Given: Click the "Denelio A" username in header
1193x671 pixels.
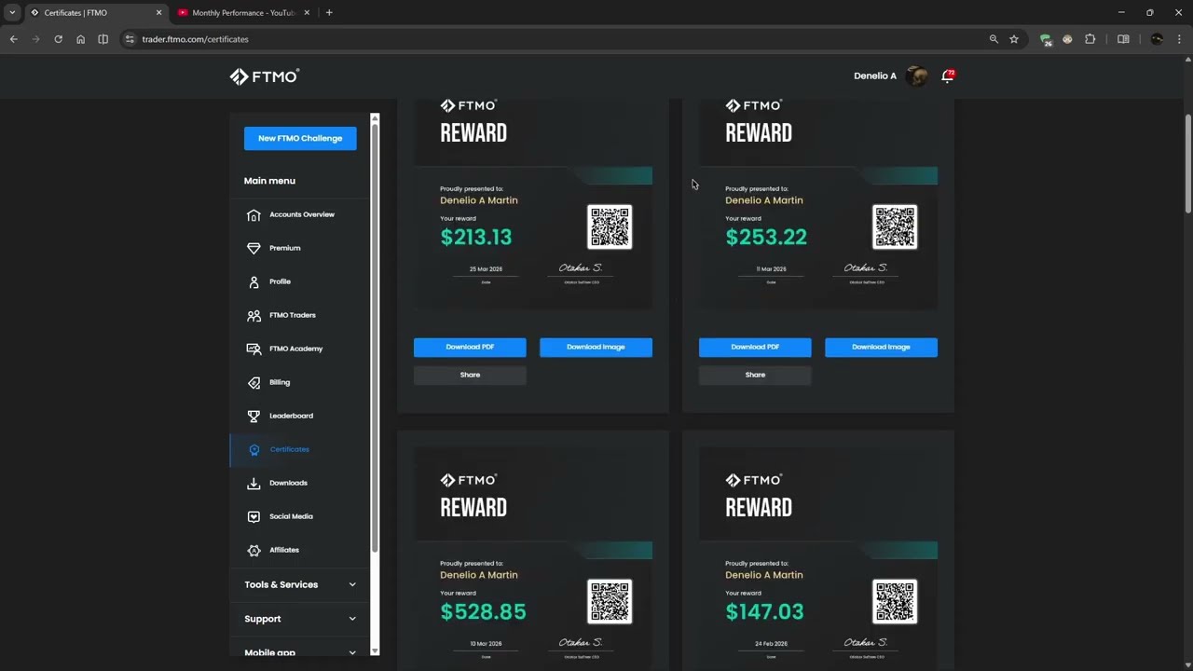Looking at the screenshot, I should (875, 76).
